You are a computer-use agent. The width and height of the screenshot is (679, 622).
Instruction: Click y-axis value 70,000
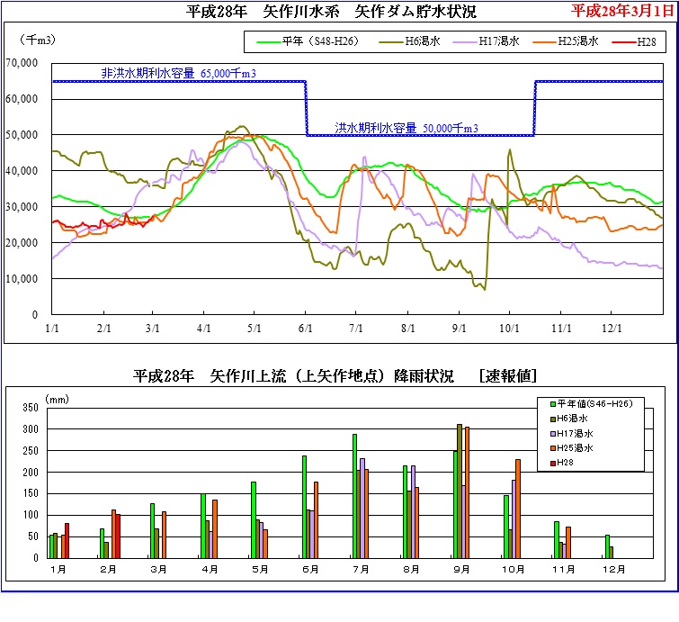(x=22, y=63)
